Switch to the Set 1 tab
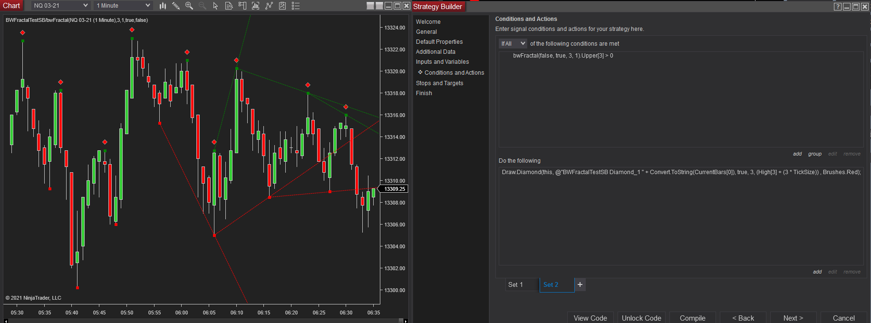The image size is (871, 323). pyautogui.click(x=516, y=284)
